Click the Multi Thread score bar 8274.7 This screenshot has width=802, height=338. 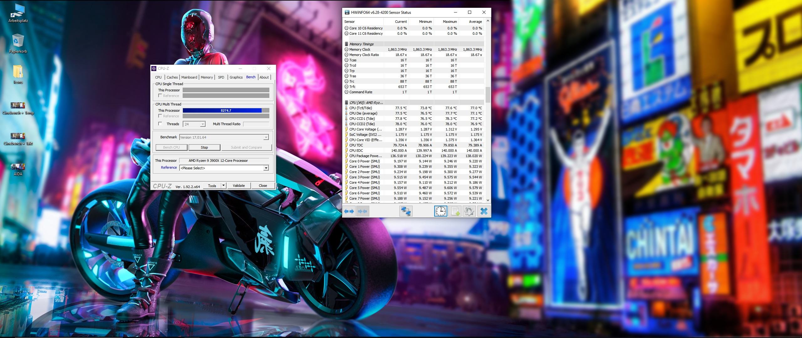(226, 110)
